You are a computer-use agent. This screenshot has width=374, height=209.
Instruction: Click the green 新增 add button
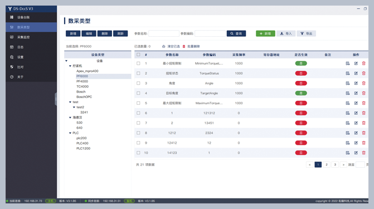pos(265,33)
